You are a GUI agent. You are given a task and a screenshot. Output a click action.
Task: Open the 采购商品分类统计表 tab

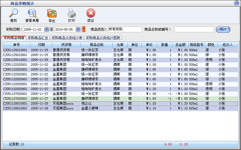67,38
